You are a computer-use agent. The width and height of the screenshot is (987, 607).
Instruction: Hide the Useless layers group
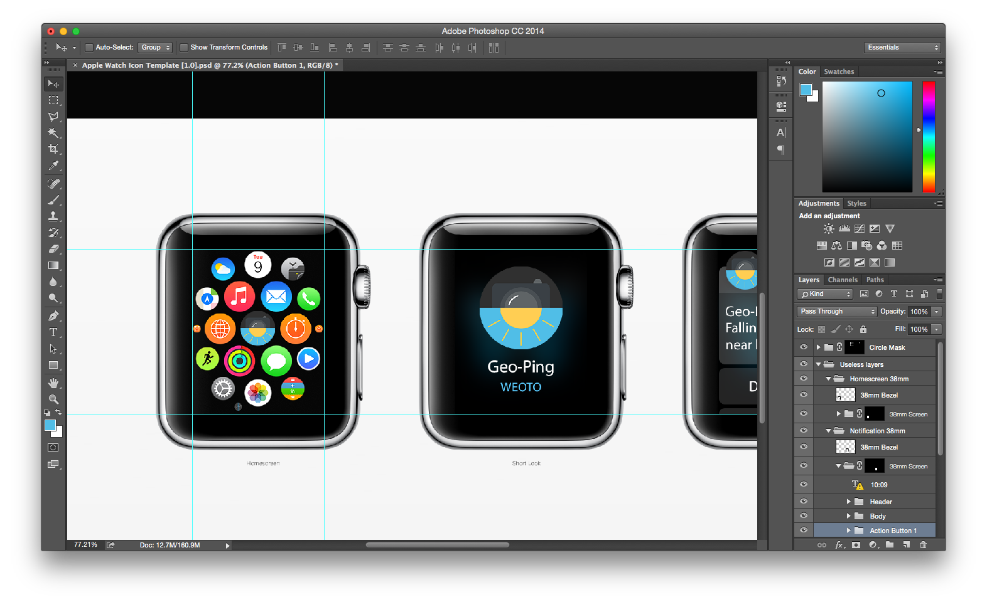coord(804,364)
